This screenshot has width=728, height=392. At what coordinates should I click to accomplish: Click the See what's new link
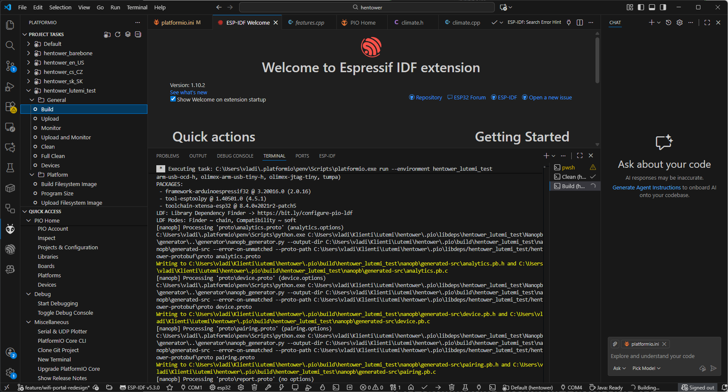[x=189, y=92]
